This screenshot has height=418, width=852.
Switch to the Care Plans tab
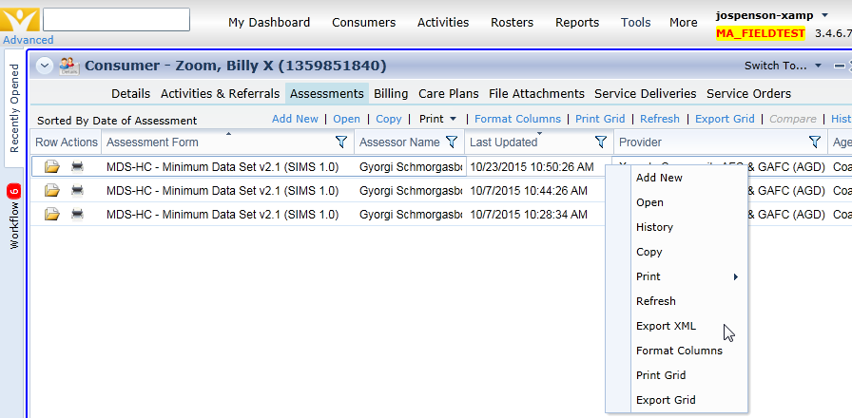click(449, 93)
